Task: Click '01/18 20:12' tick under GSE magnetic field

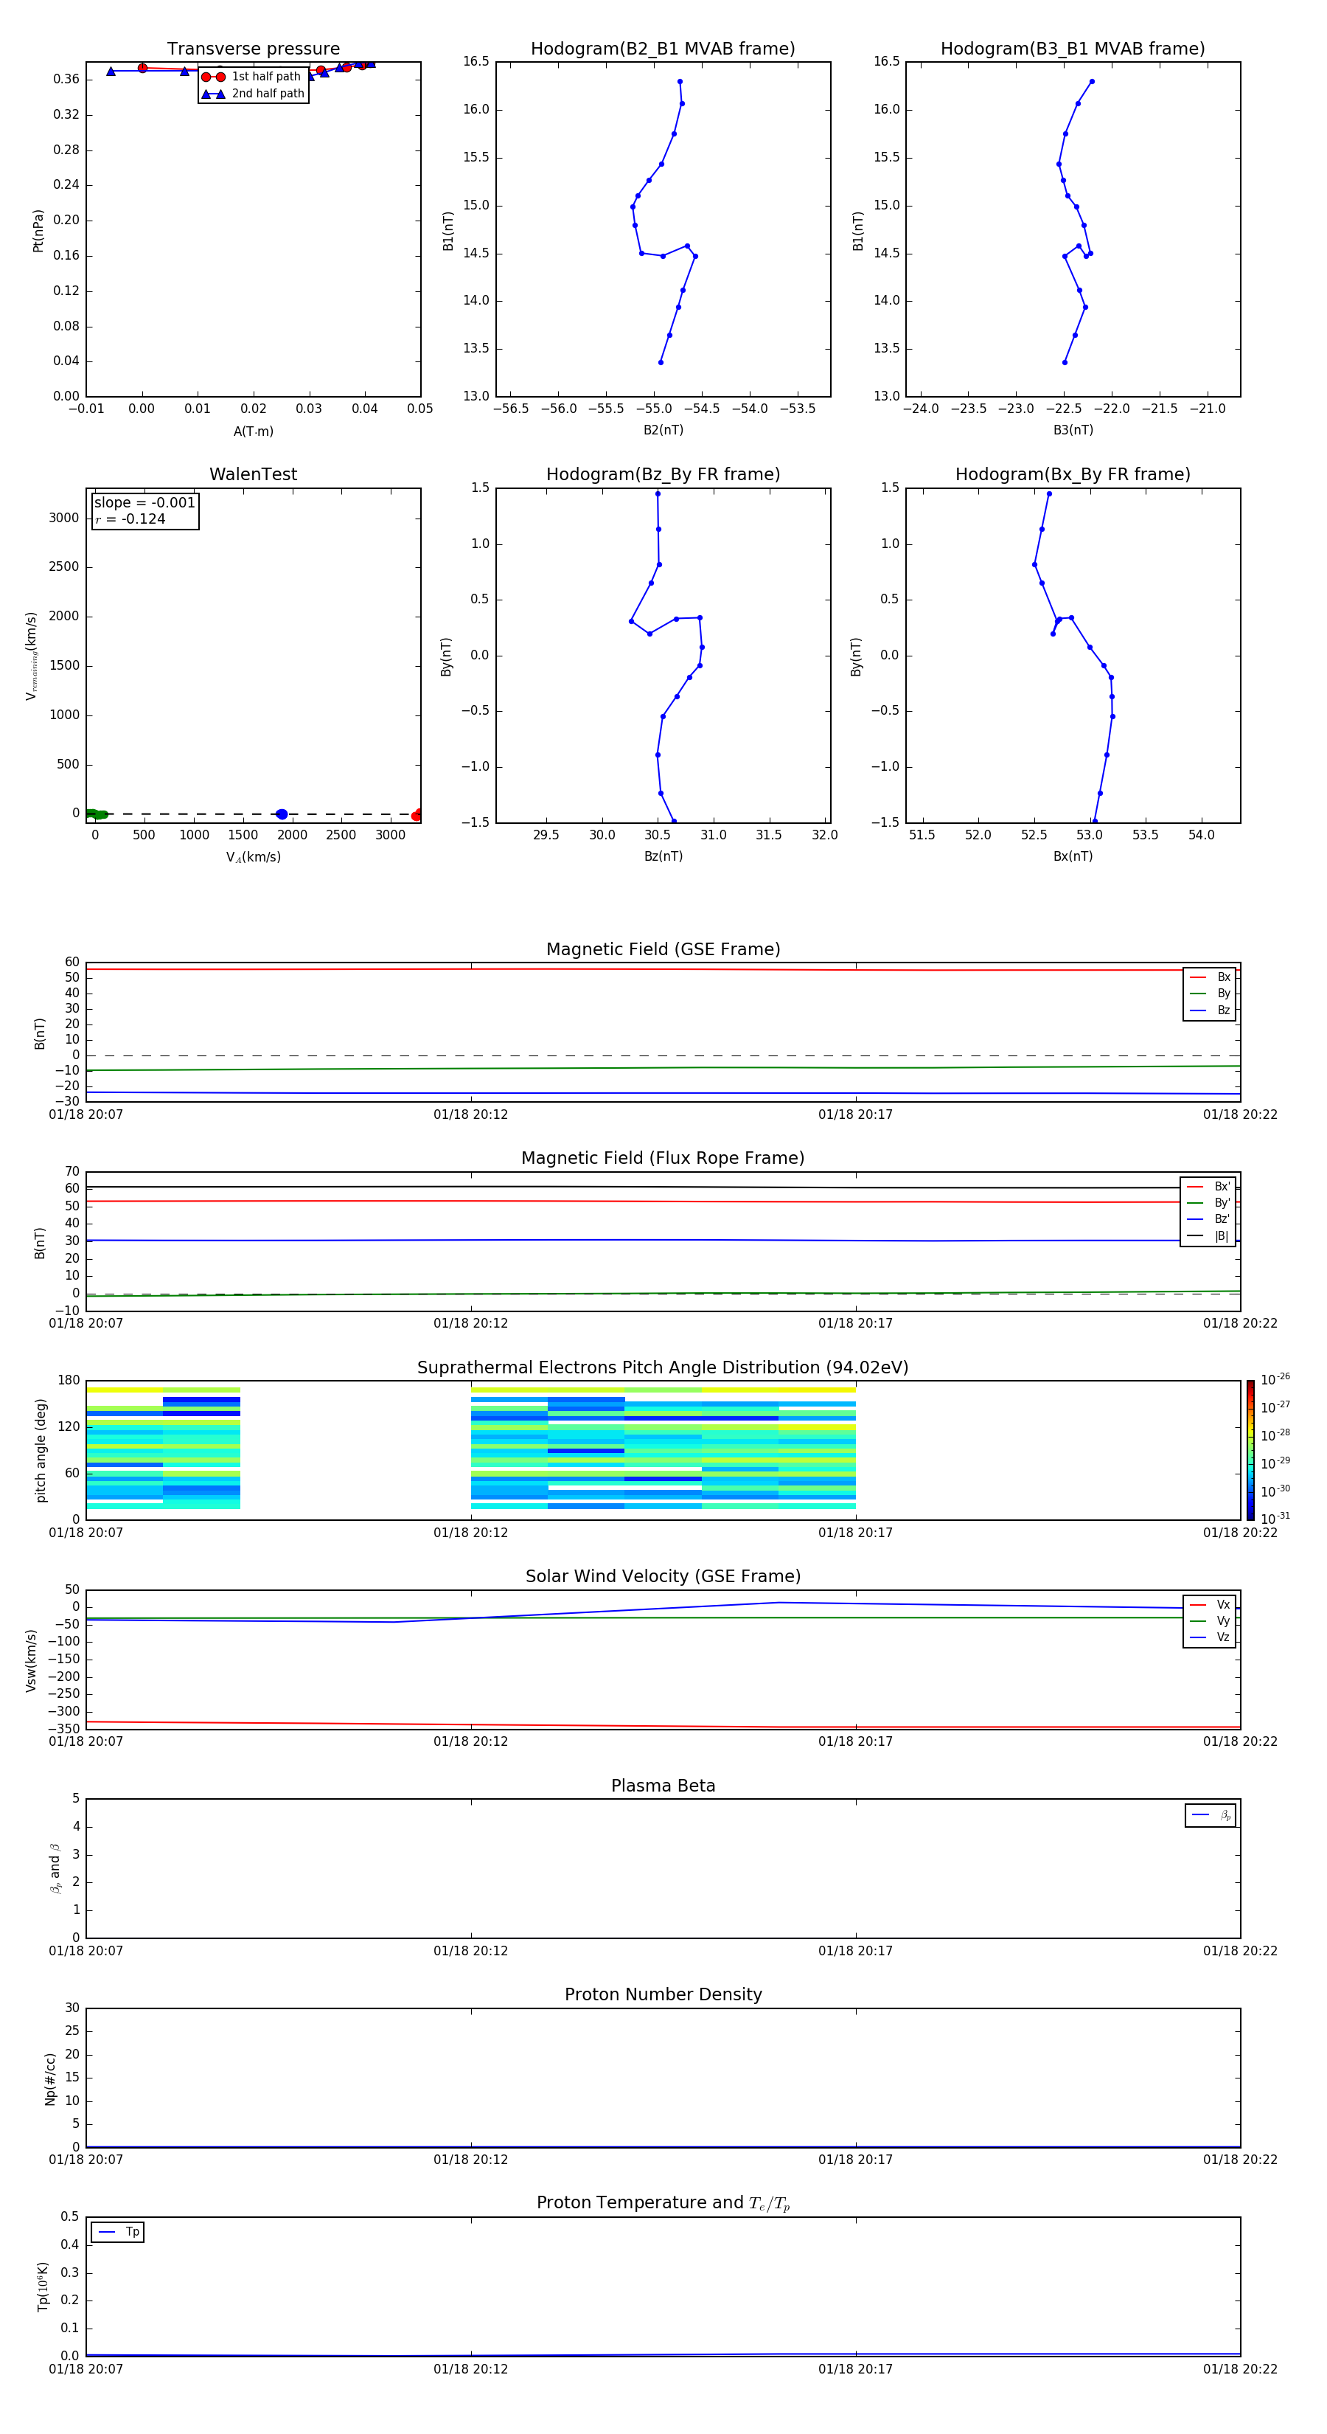Action: point(470,1115)
